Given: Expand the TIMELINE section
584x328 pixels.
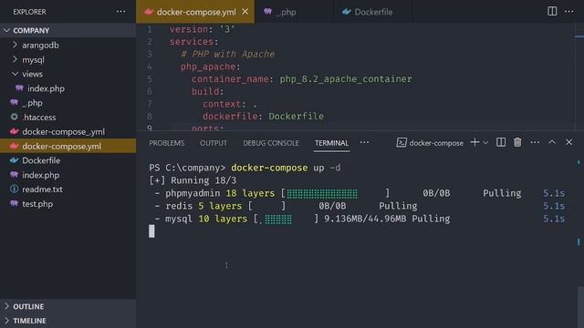Looking at the screenshot, I should pyautogui.click(x=68, y=321).
